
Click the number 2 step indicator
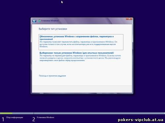click(34, 119)
